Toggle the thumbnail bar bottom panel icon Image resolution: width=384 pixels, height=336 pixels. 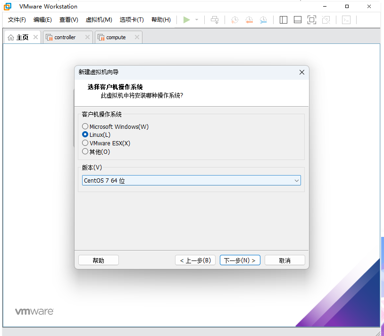tap(298, 20)
